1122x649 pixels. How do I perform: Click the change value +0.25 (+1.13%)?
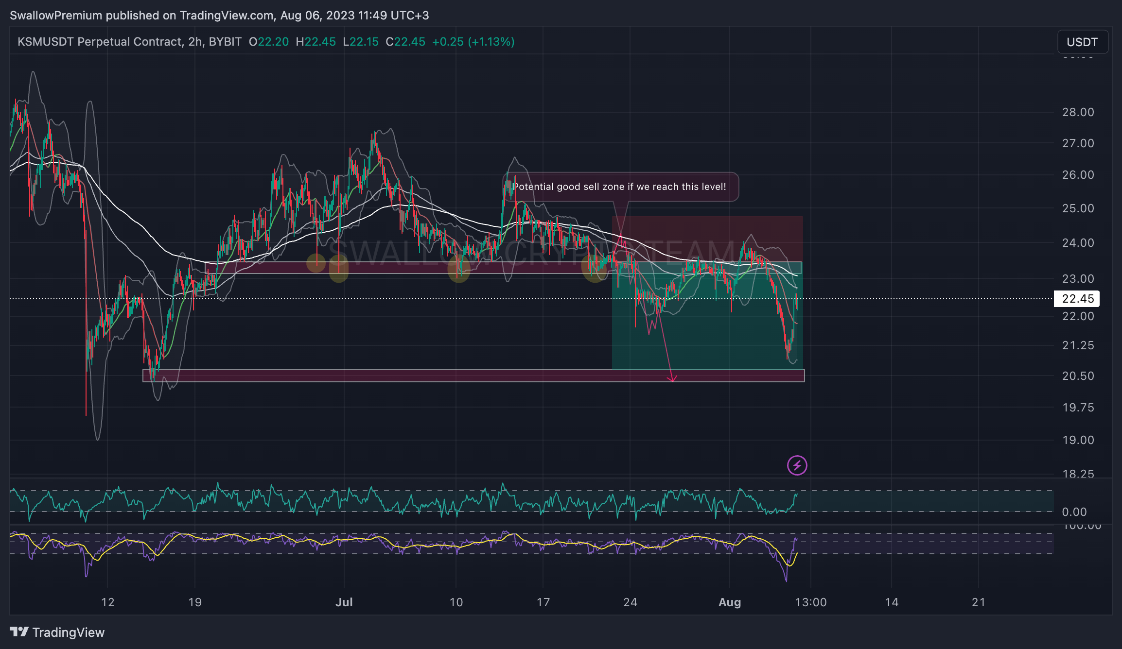[473, 42]
